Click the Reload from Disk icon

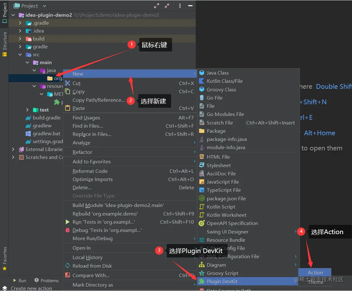[x=68, y=266]
